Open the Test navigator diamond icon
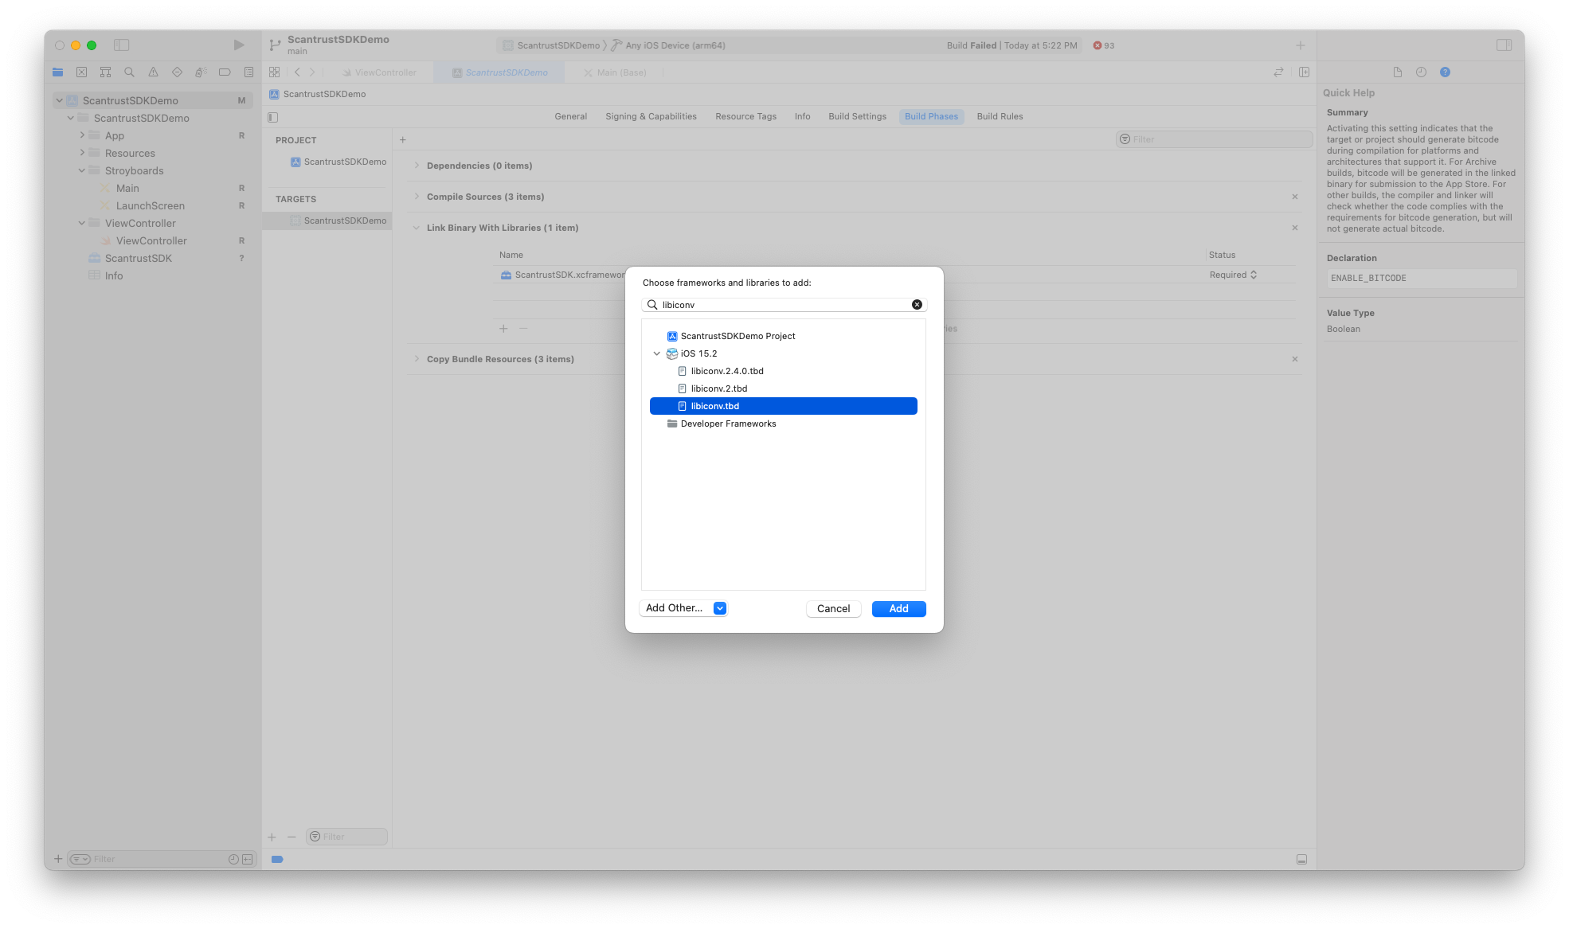 (x=177, y=72)
